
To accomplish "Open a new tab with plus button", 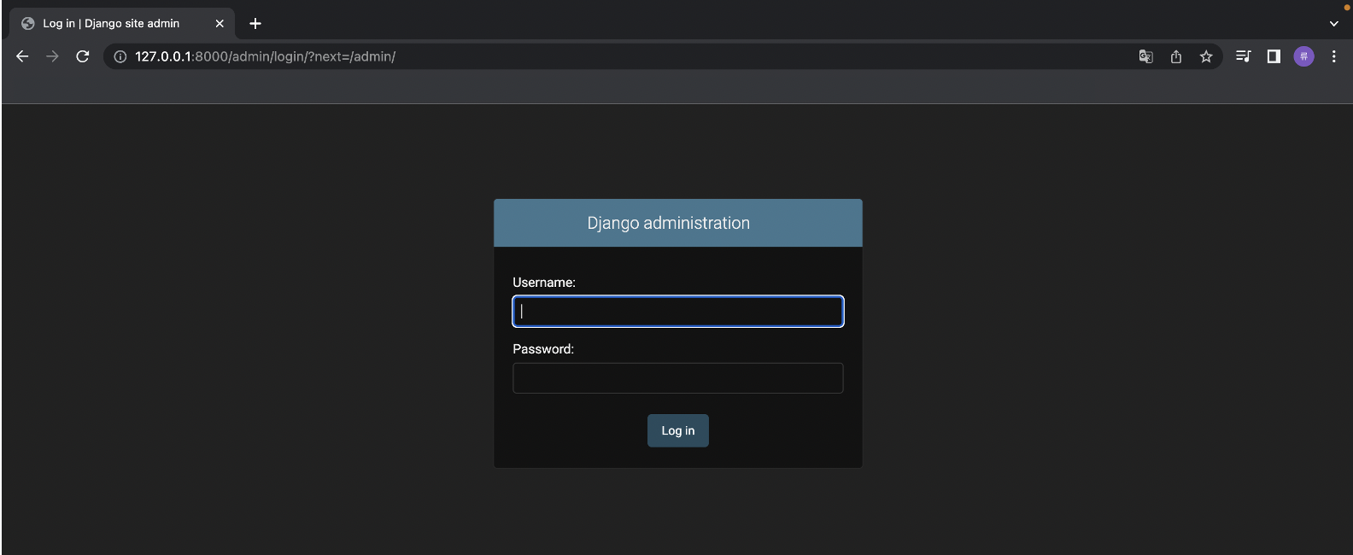I will (x=255, y=24).
